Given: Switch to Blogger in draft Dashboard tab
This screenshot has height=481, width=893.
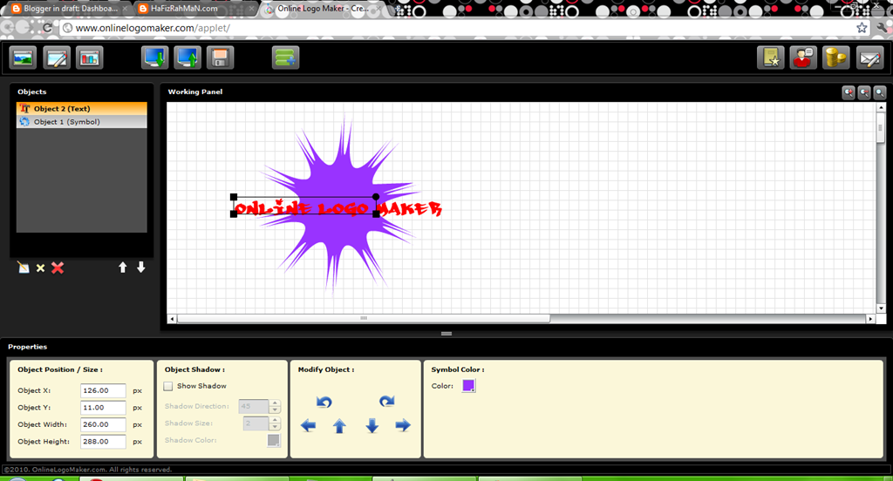Looking at the screenshot, I should (x=68, y=9).
